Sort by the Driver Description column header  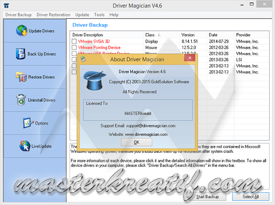pyautogui.click(x=106, y=35)
